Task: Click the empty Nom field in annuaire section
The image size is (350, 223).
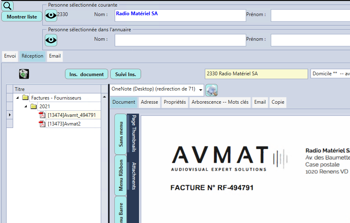Action: 181,40
